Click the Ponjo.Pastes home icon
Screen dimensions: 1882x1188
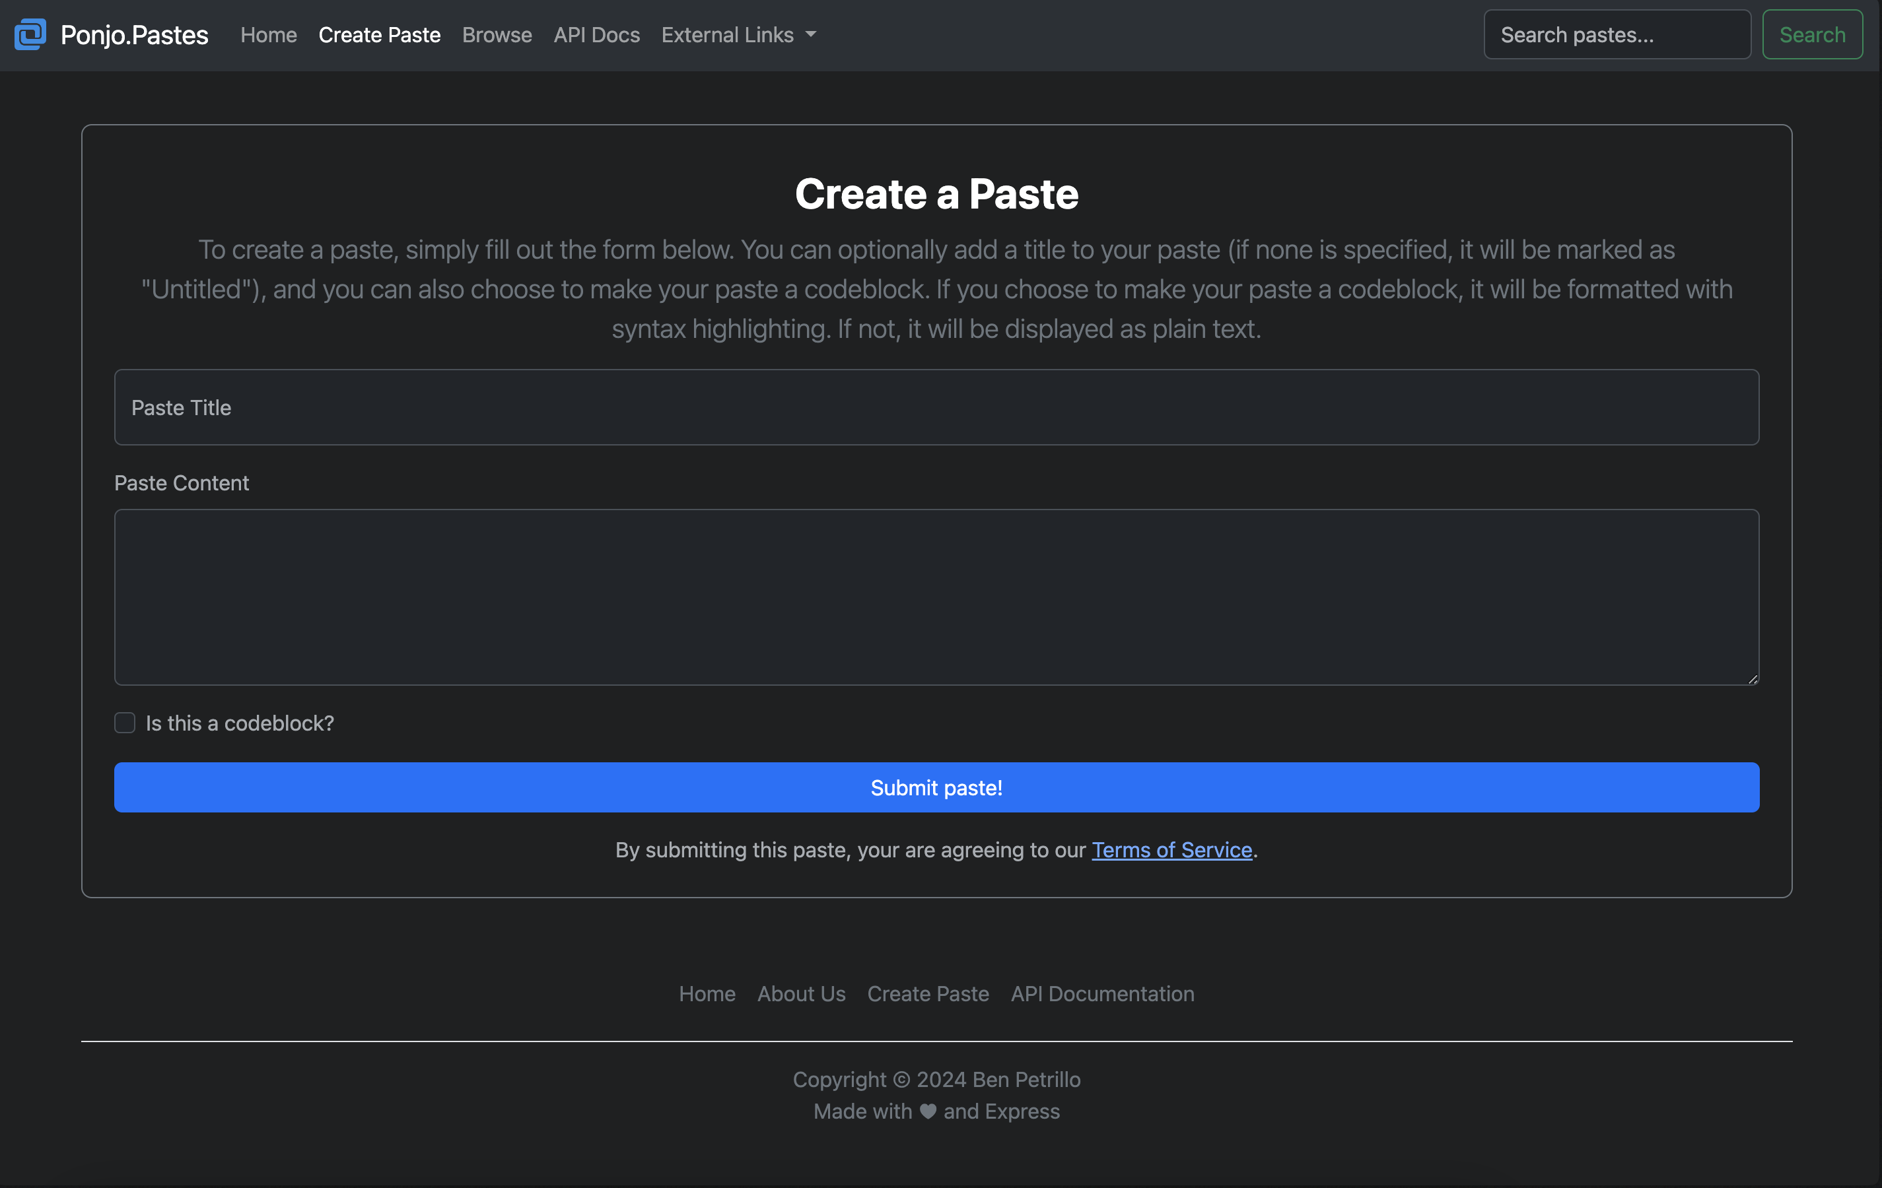pyautogui.click(x=29, y=34)
